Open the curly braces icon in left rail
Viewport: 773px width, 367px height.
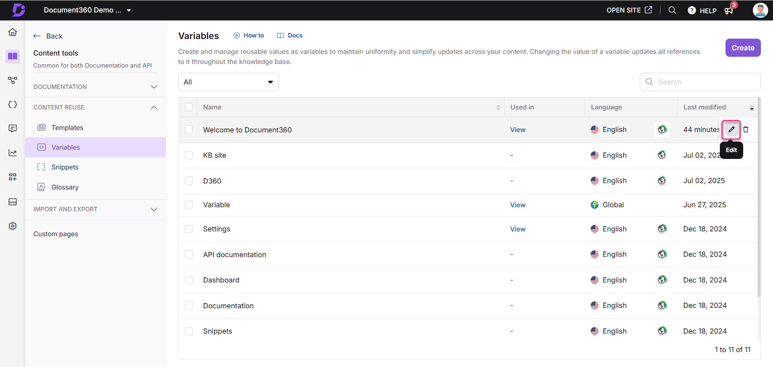tap(12, 104)
